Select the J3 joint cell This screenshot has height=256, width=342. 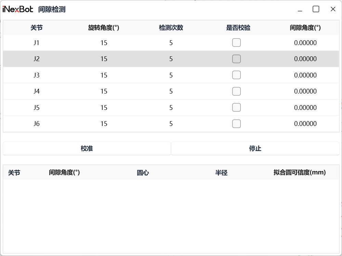point(37,75)
